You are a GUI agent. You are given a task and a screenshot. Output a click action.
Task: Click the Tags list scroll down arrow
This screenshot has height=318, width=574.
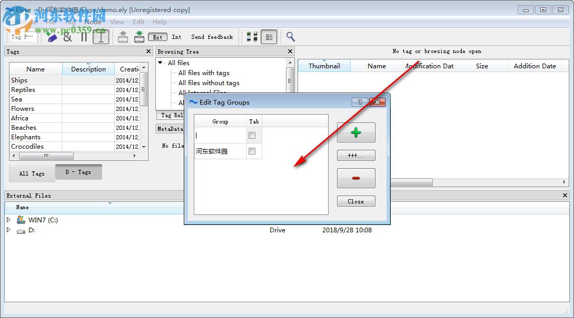pos(144,147)
